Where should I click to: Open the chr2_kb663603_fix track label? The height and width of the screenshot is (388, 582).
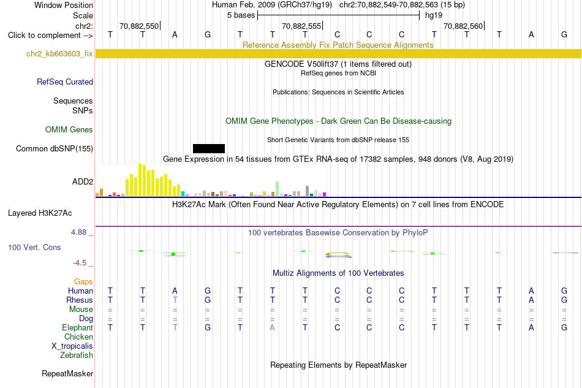click(x=59, y=53)
